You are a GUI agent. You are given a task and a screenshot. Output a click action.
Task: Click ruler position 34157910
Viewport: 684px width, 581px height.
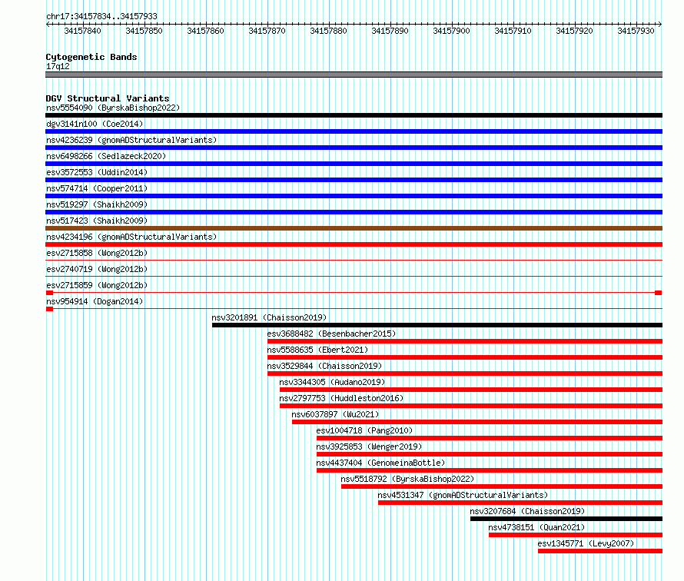[513, 31]
